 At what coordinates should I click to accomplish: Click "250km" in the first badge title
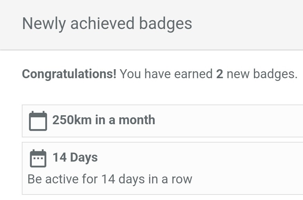(72, 120)
